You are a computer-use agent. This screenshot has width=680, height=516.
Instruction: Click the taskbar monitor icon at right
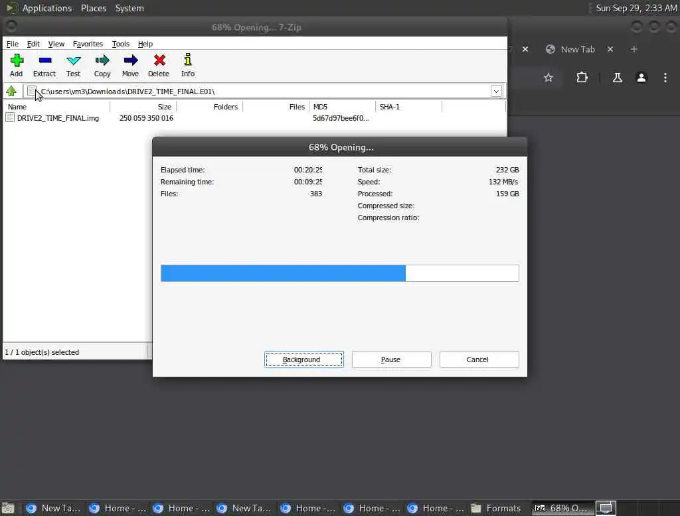point(606,508)
